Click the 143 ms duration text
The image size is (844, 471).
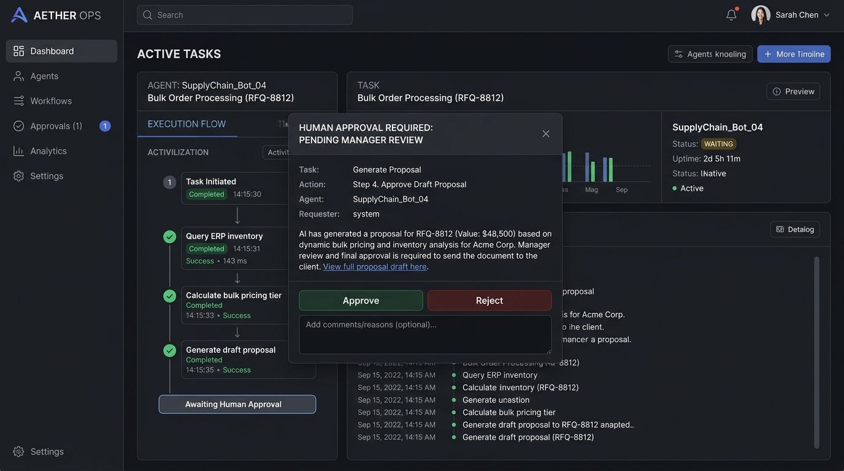pyautogui.click(x=235, y=261)
